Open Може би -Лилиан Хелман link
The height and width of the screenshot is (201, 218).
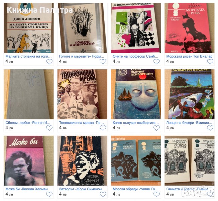tap(26, 189)
